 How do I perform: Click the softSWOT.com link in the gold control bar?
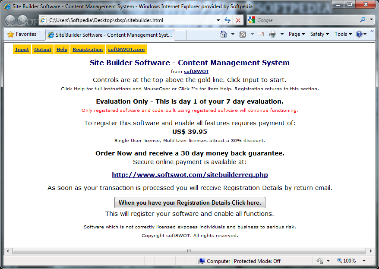[126, 50]
